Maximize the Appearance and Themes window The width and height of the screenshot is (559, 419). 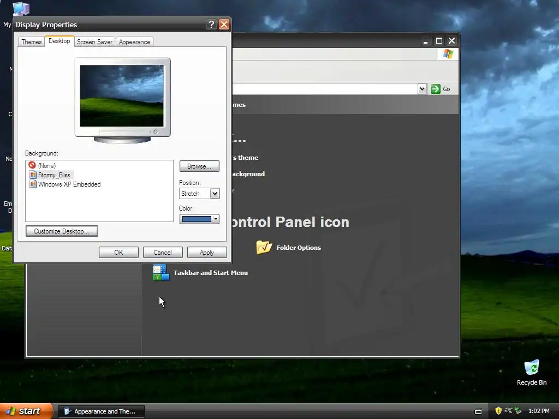pos(439,41)
